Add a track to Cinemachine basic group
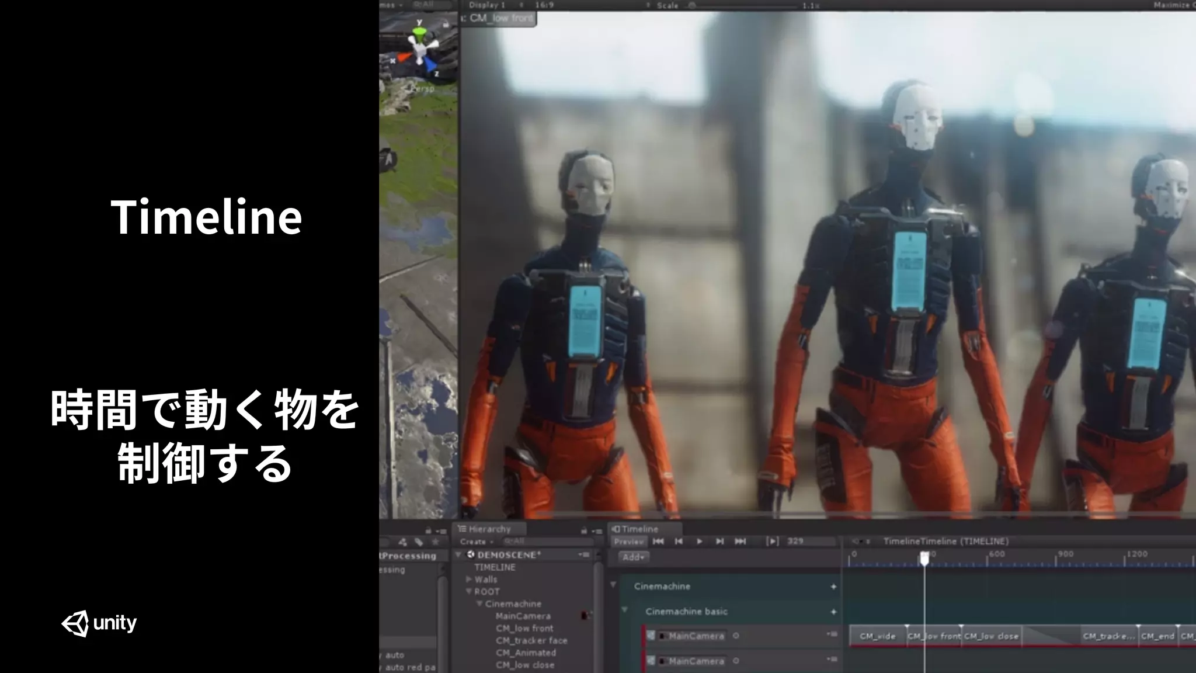1196x673 pixels. point(833,612)
